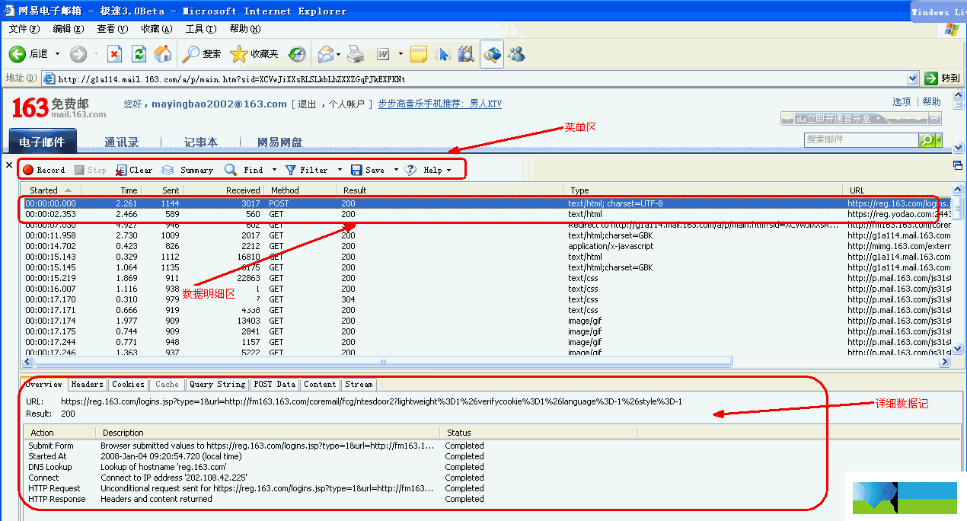Viewport: 967px width, 521px height.
Task: Open the Messenger people icon
Action: pyautogui.click(x=518, y=54)
